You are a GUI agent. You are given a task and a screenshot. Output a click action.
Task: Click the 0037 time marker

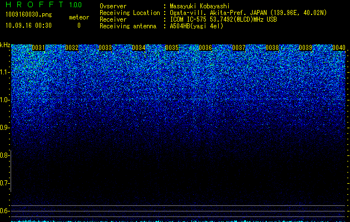pos(239,48)
